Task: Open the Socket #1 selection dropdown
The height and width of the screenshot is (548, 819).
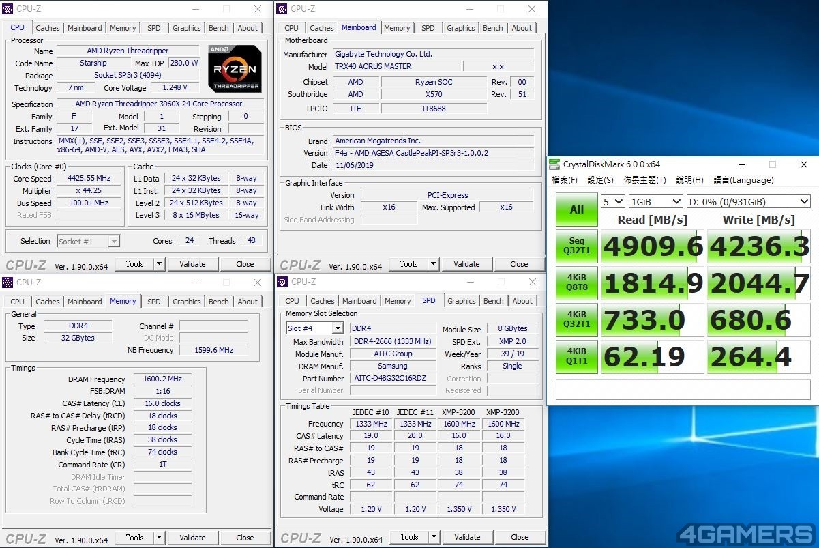Action: pyautogui.click(x=88, y=241)
